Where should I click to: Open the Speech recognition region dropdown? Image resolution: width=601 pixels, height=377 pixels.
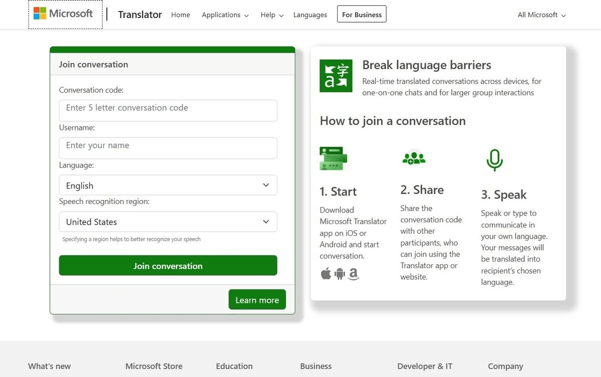tap(168, 222)
